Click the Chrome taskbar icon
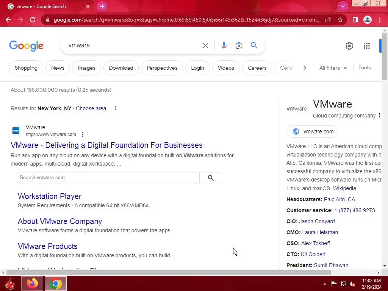 coord(56,283)
